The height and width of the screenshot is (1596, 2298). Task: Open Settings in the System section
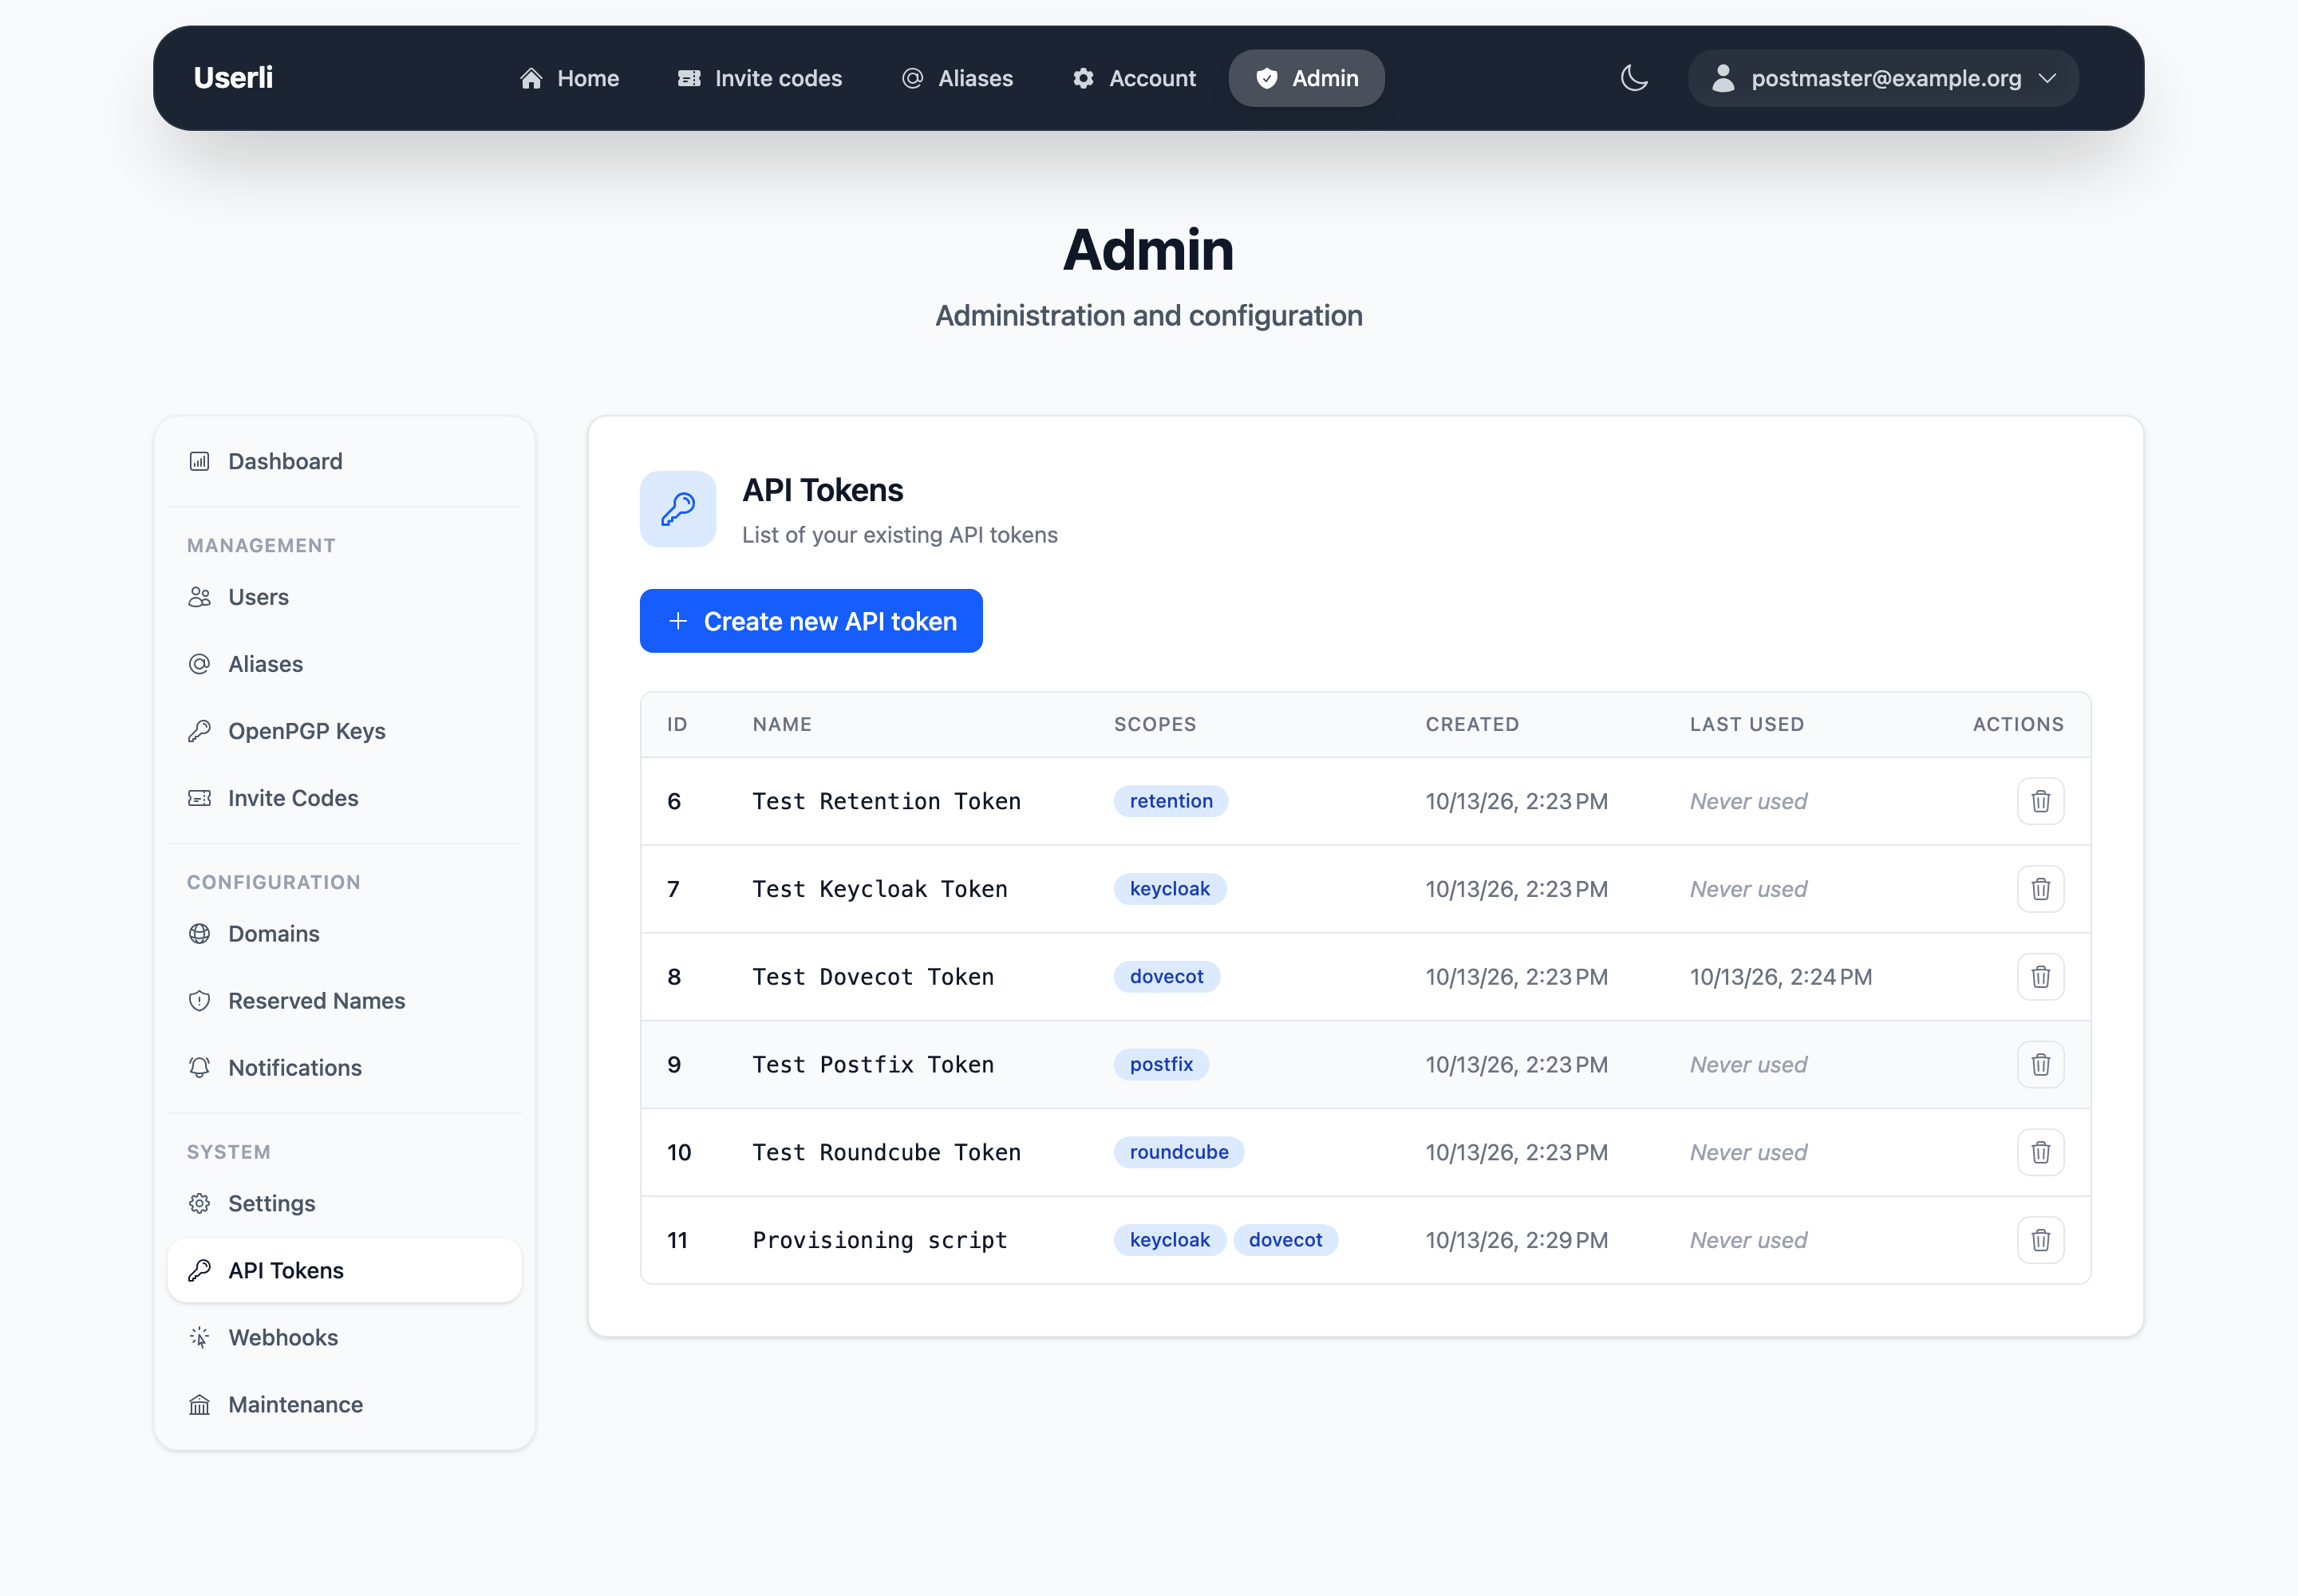(x=345, y=1204)
